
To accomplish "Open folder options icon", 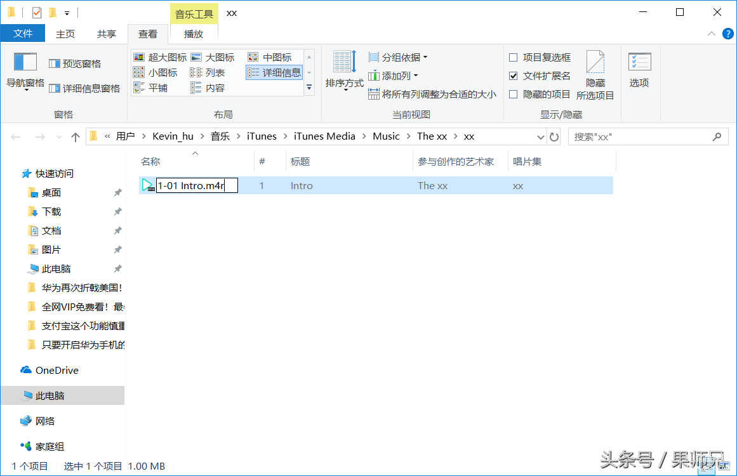I will coord(639,62).
